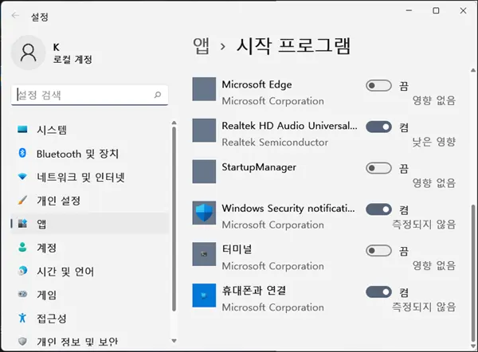Screen dimensions: 478x352
Task: Minimize the Settings window
Action: [409, 10]
